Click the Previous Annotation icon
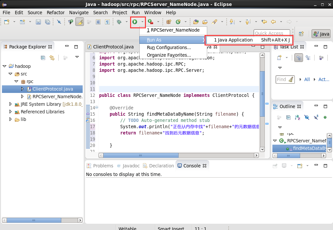Viewport: 333px width, 230px height. (x=248, y=22)
